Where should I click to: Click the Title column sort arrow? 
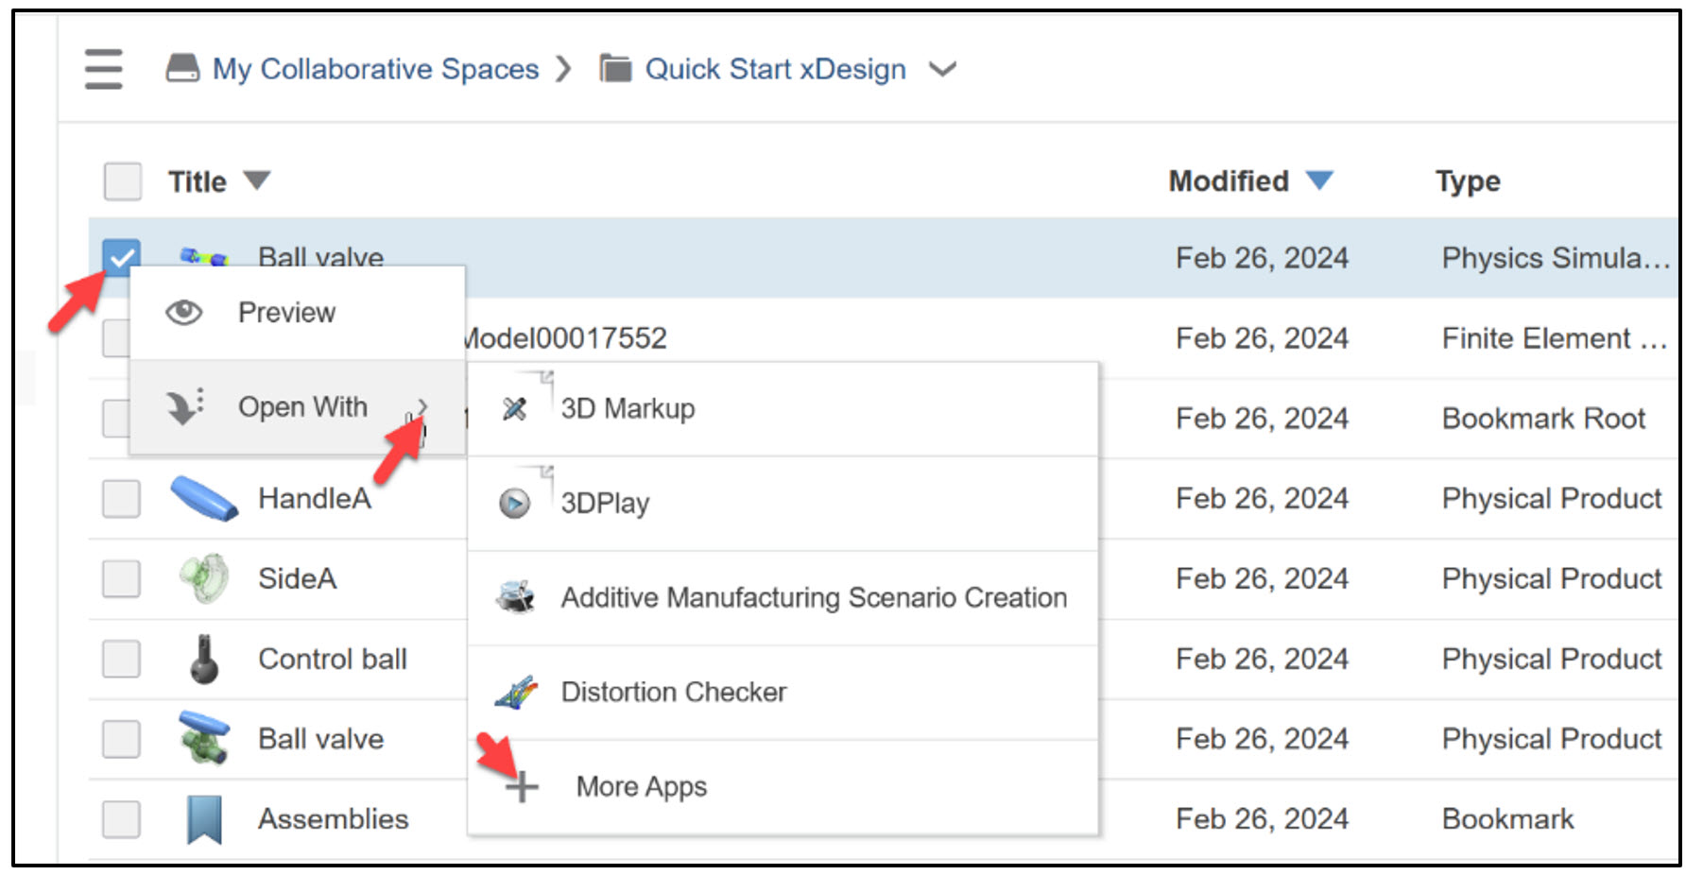tap(257, 180)
